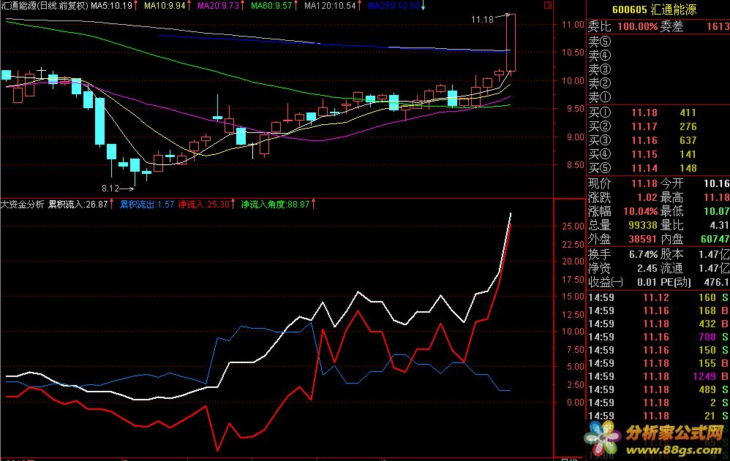Select the MA120:10.54 indicator label
730x461 pixels.
click(330, 6)
